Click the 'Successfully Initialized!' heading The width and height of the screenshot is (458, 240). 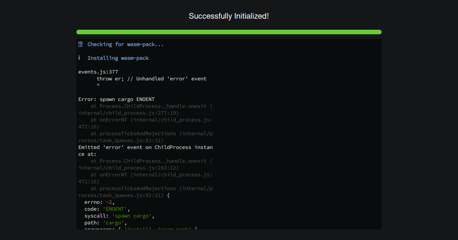point(229,16)
